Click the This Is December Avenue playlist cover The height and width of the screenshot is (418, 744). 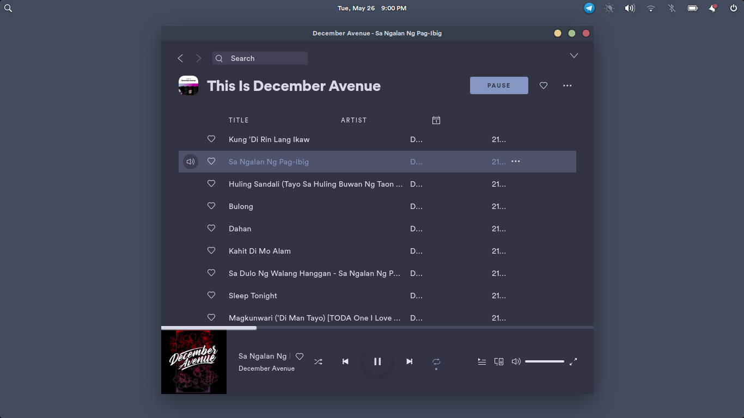click(188, 85)
